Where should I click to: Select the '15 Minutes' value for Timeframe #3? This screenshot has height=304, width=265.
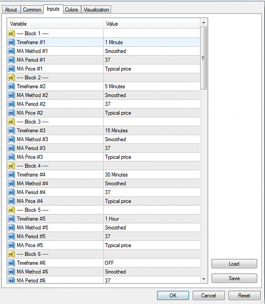coord(116,131)
